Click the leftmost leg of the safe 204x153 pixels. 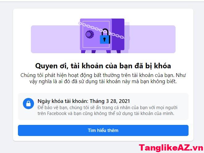point(83,52)
